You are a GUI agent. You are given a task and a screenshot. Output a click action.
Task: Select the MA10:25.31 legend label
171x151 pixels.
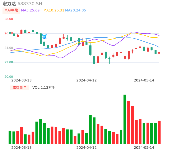[54, 10]
